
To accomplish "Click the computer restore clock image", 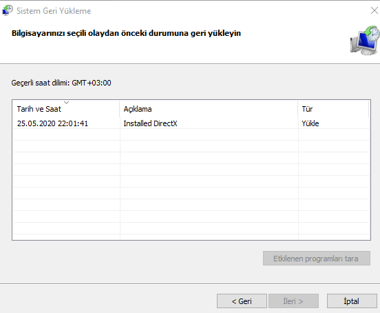I will pos(365,40).
